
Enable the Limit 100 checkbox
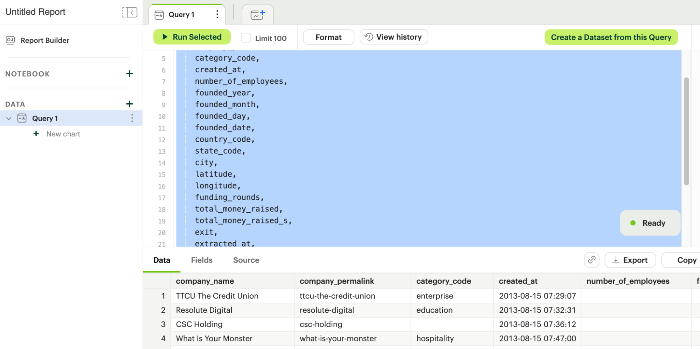coord(246,38)
